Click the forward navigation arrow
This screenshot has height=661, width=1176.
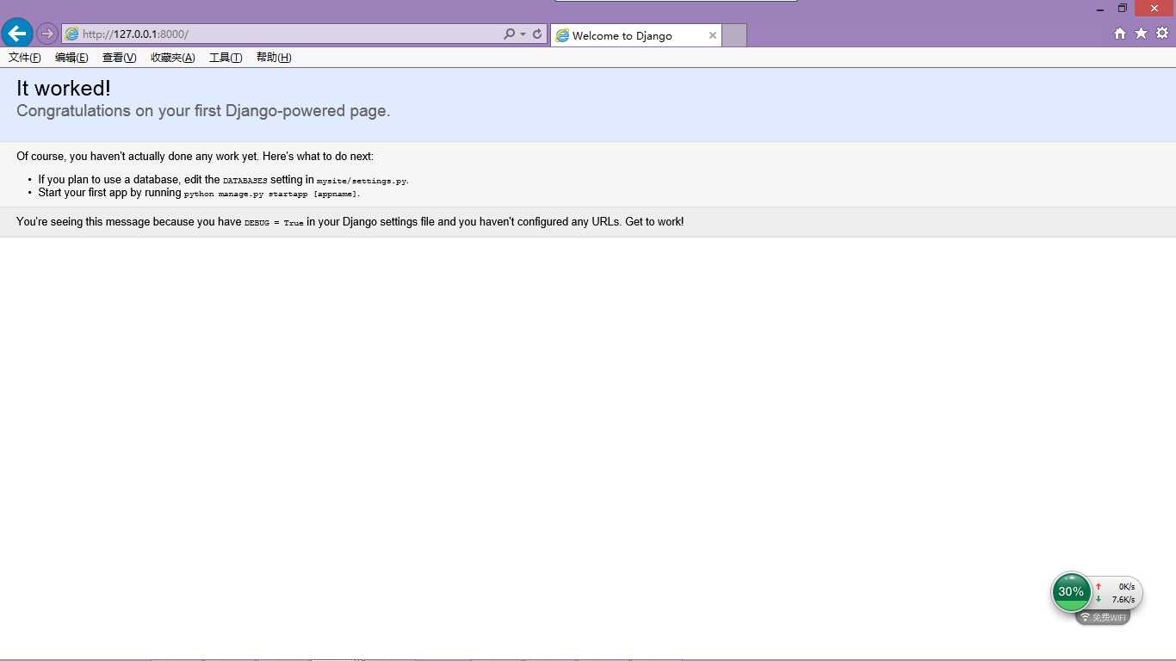click(x=47, y=34)
